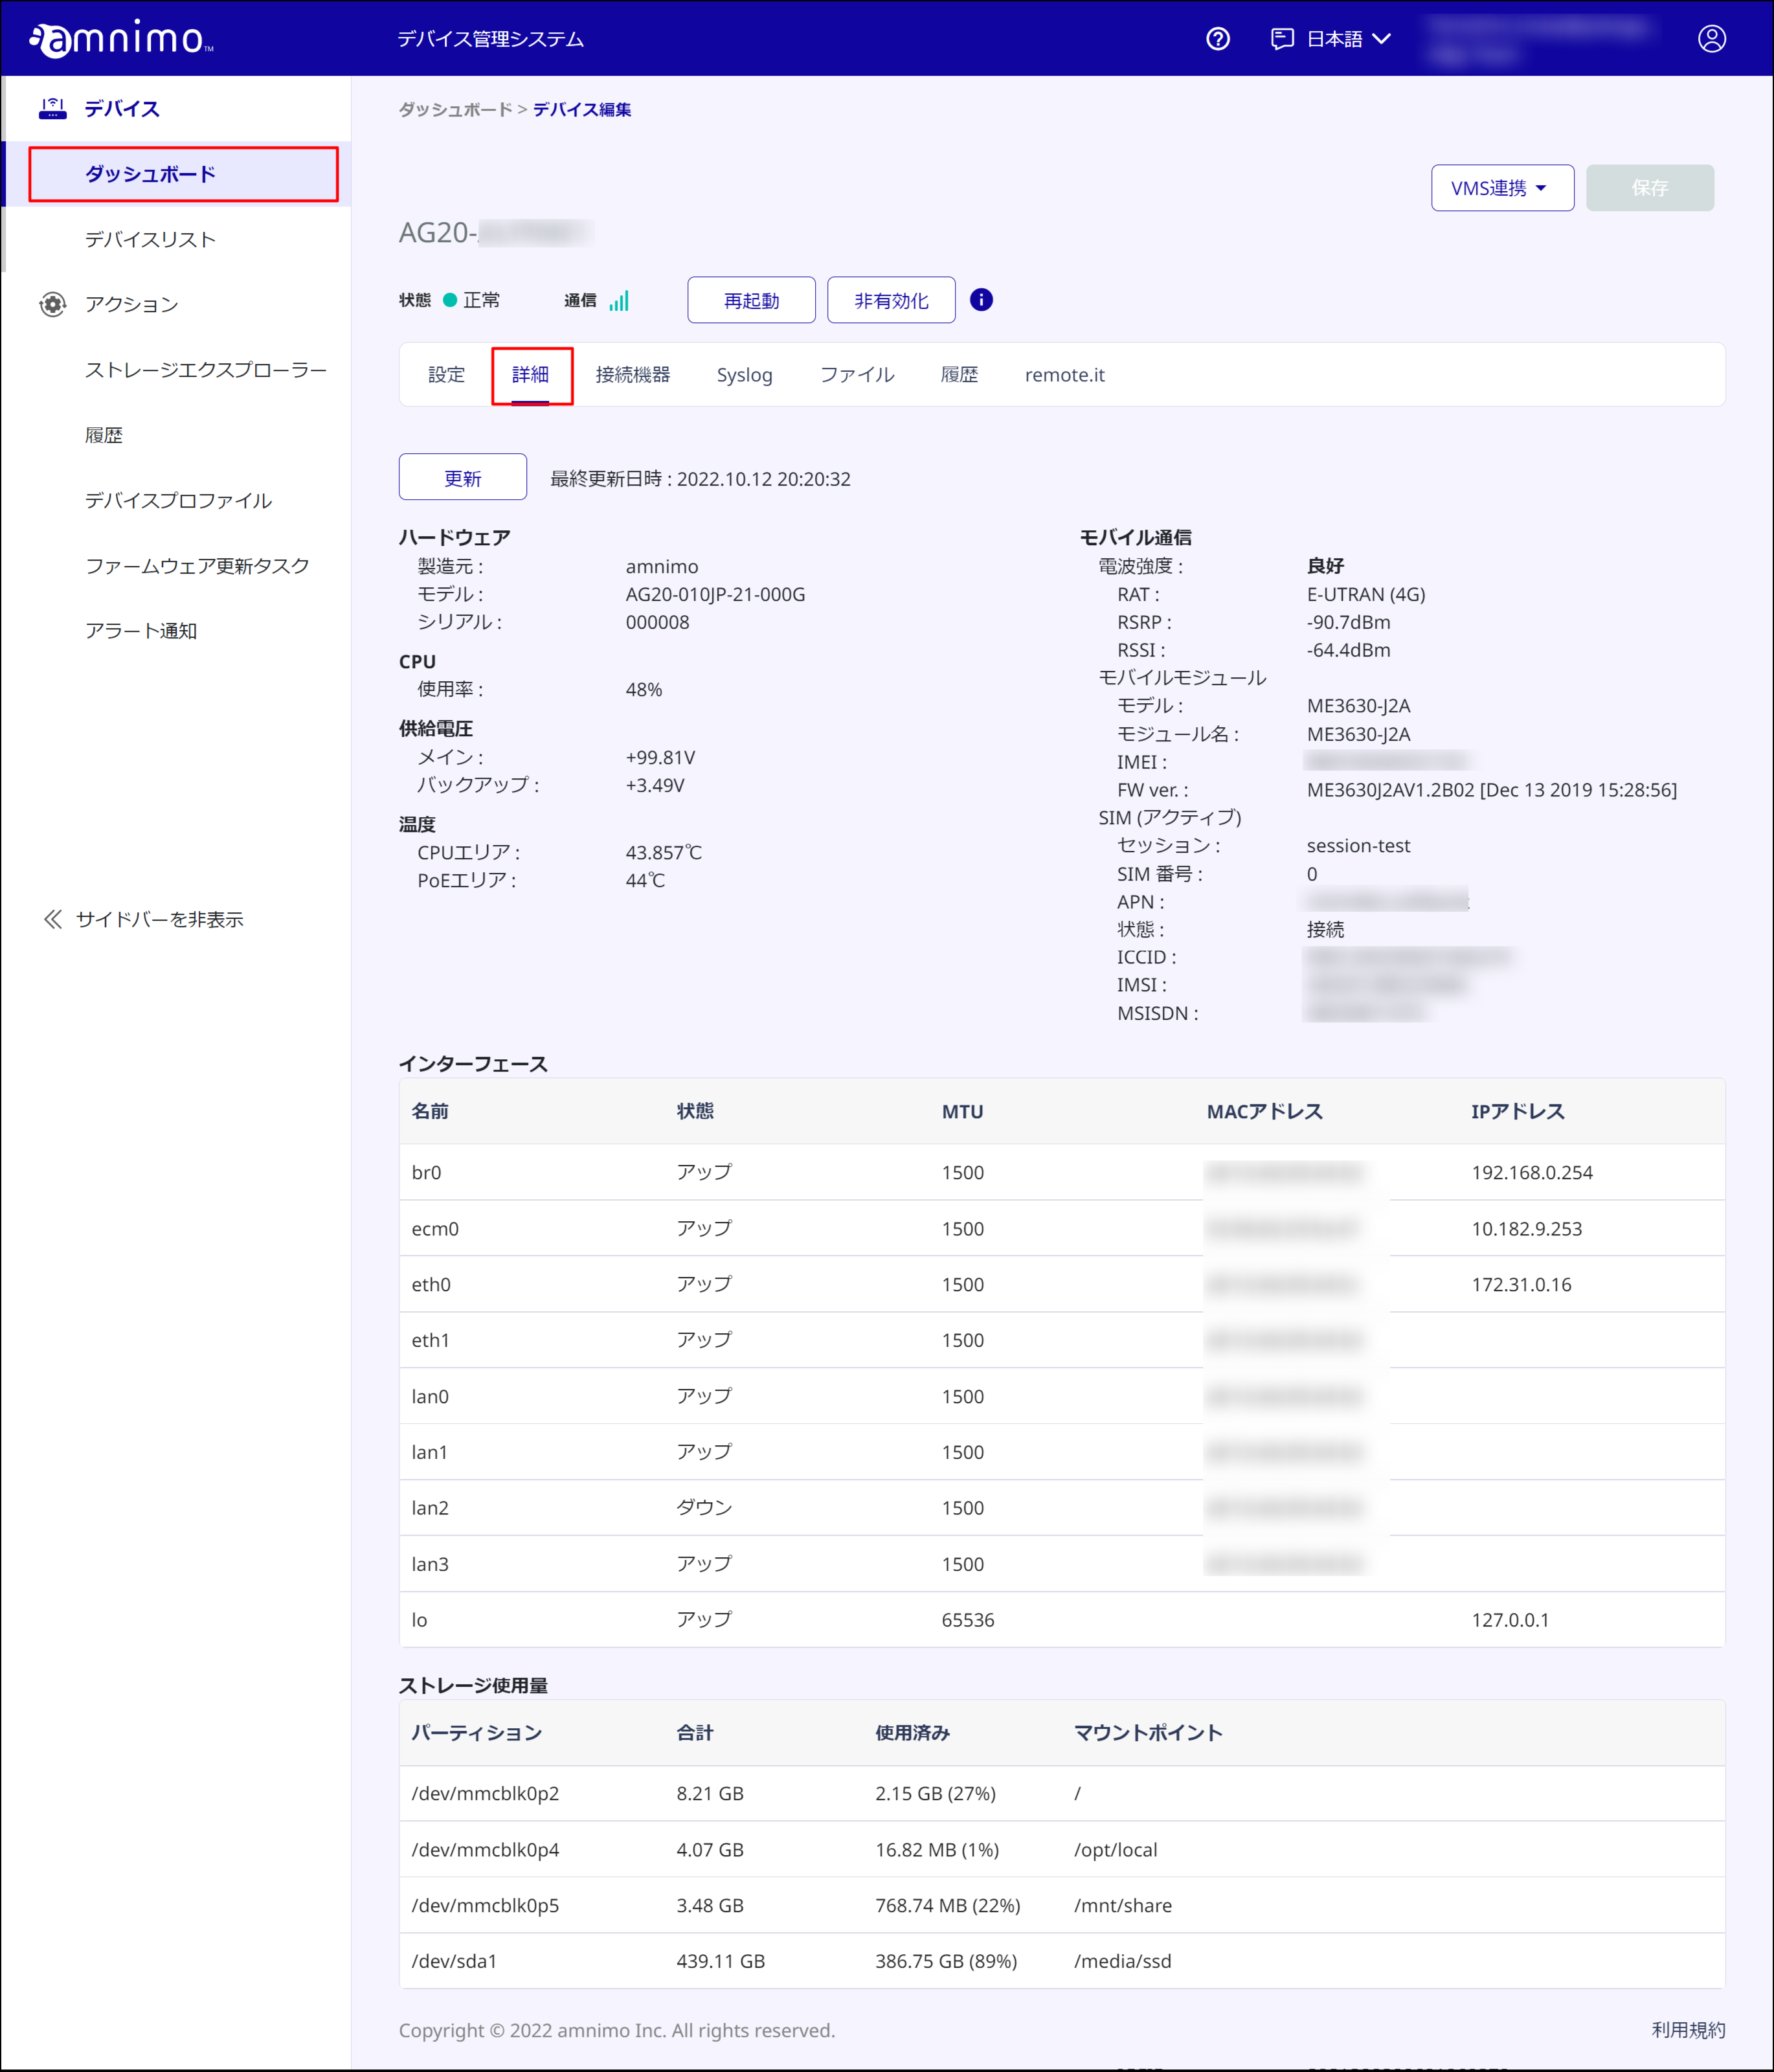Click IP address 192.168.0.254
Image resolution: width=1774 pixels, height=2072 pixels.
pyautogui.click(x=1532, y=1172)
